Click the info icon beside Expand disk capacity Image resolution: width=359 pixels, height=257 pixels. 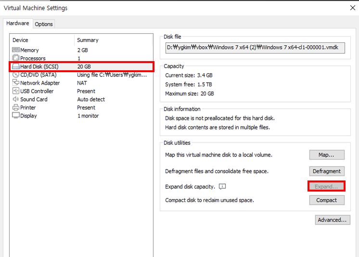tap(222, 186)
